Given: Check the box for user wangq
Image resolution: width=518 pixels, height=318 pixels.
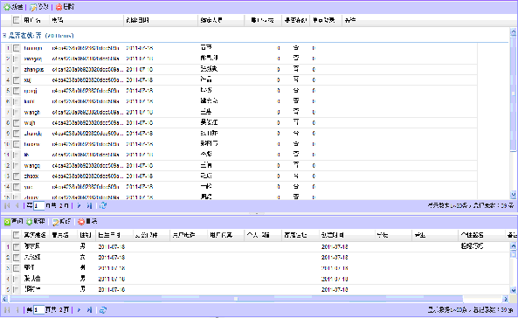Looking at the screenshot, I should click(x=17, y=165).
